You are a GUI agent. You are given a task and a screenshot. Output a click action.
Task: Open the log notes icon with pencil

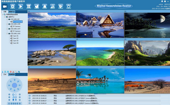tap(60, 7)
